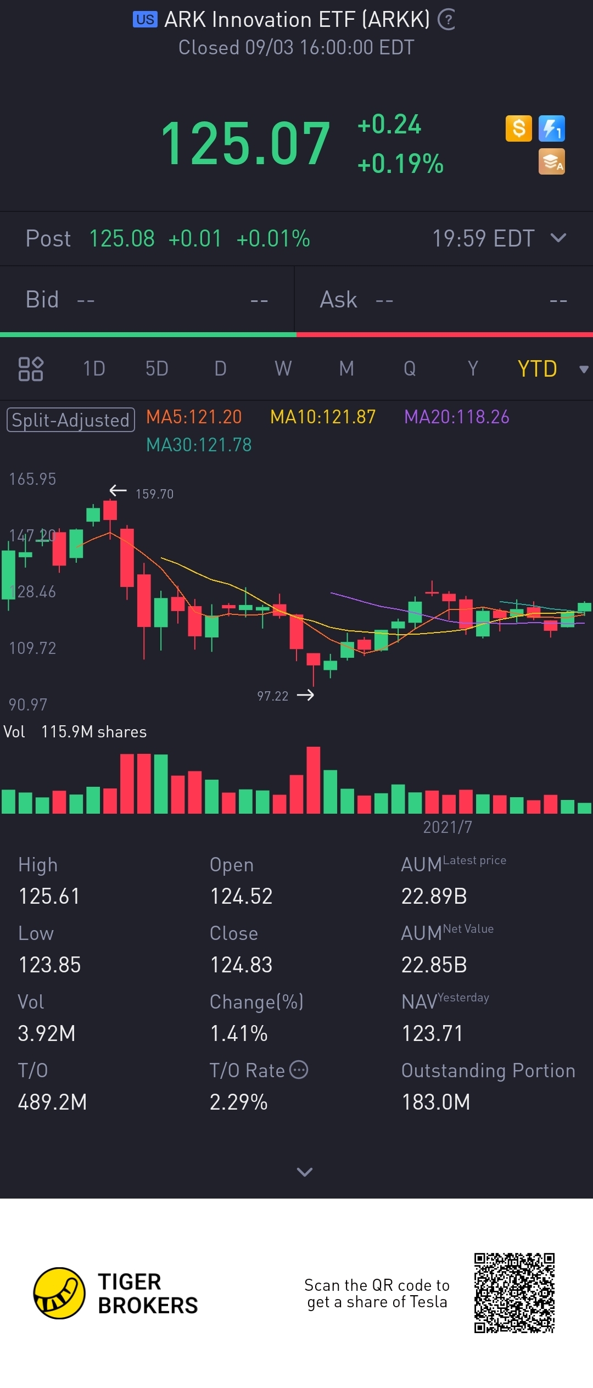Tap the AUM latest price 22.89B
The image size is (593, 1388).
434,896
